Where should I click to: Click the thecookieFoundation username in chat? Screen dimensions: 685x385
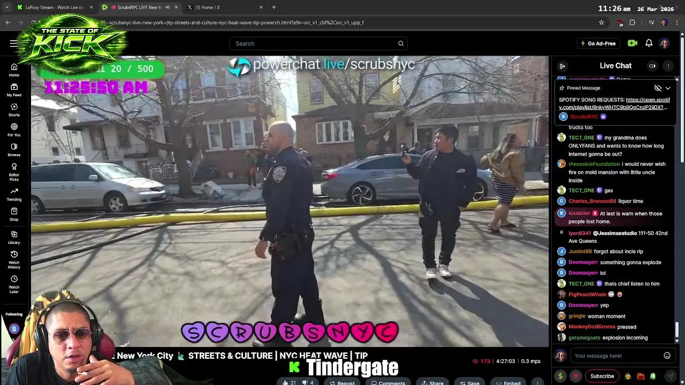tap(594, 164)
